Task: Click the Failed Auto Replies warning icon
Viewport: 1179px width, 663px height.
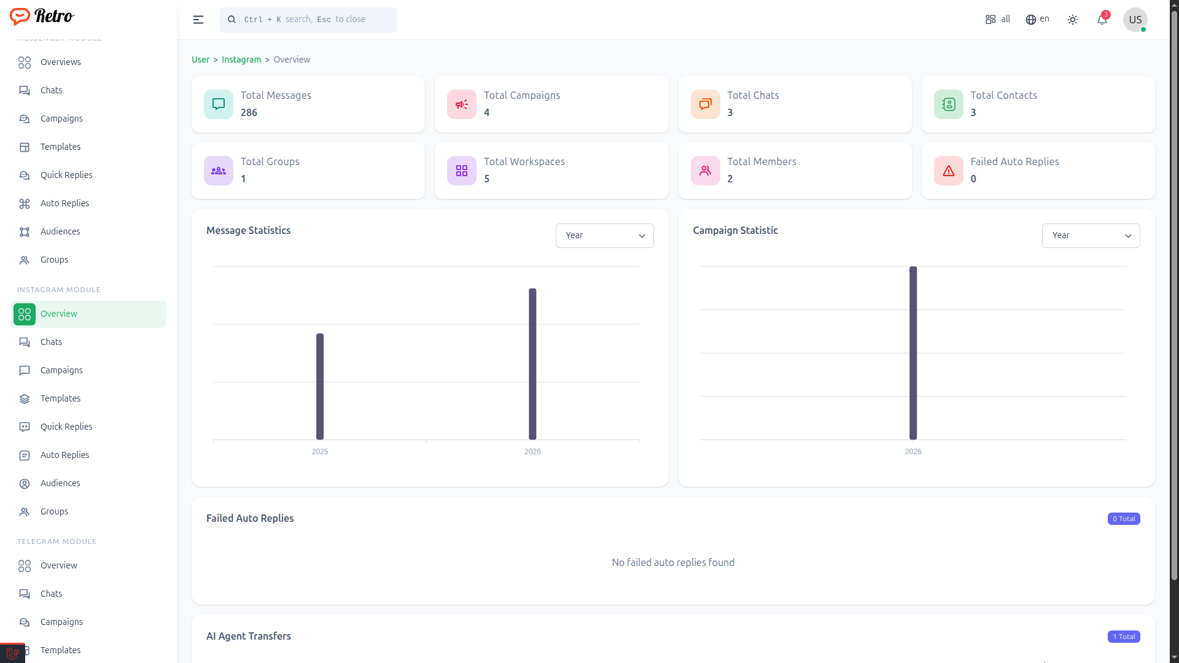Action: (x=948, y=171)
